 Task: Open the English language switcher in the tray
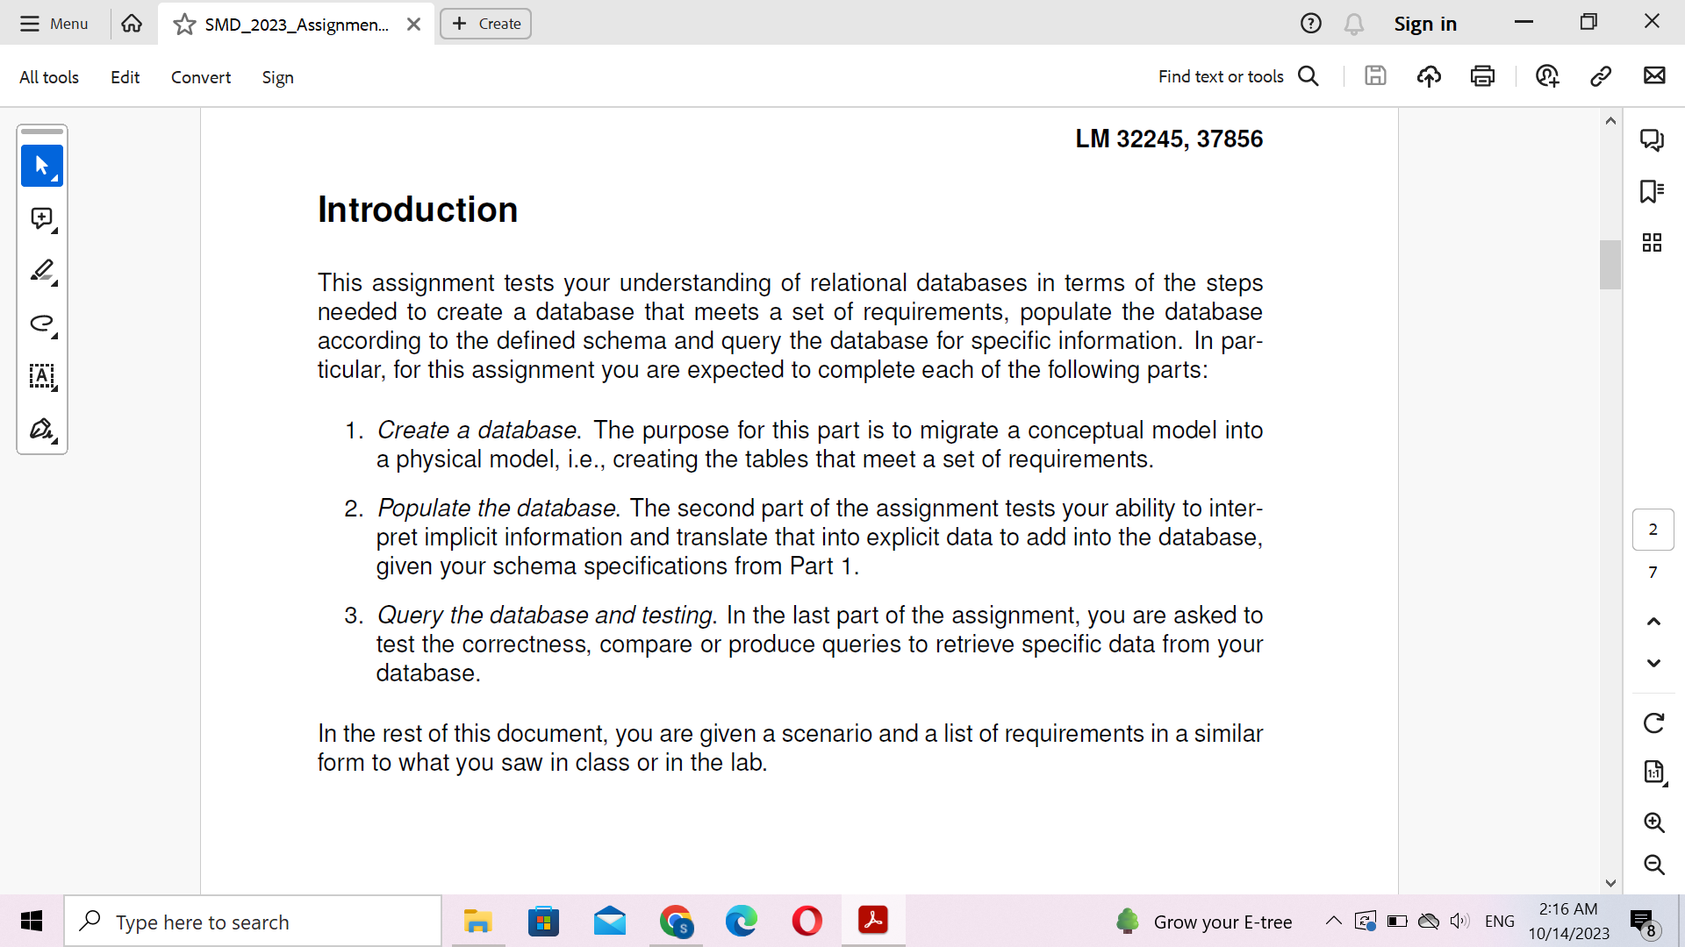click(1500, 921)
